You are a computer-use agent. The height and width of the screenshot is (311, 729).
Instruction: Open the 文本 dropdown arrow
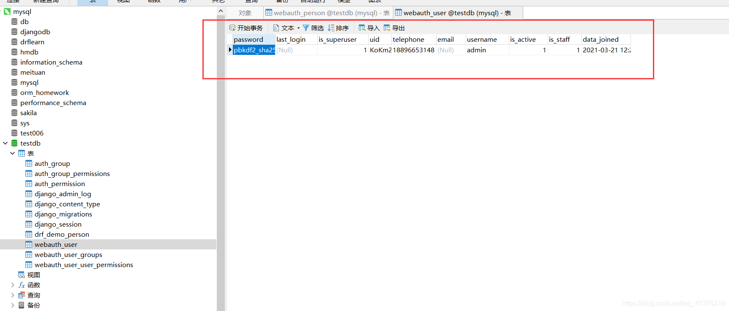coord(298,28)
